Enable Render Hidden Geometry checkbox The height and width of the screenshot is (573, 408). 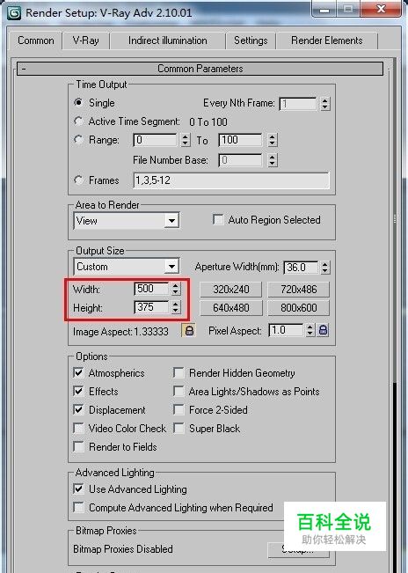pos(178,372)
